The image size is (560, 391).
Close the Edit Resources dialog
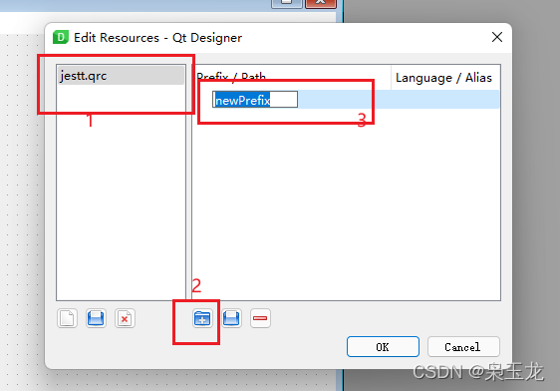pos(497,37)
